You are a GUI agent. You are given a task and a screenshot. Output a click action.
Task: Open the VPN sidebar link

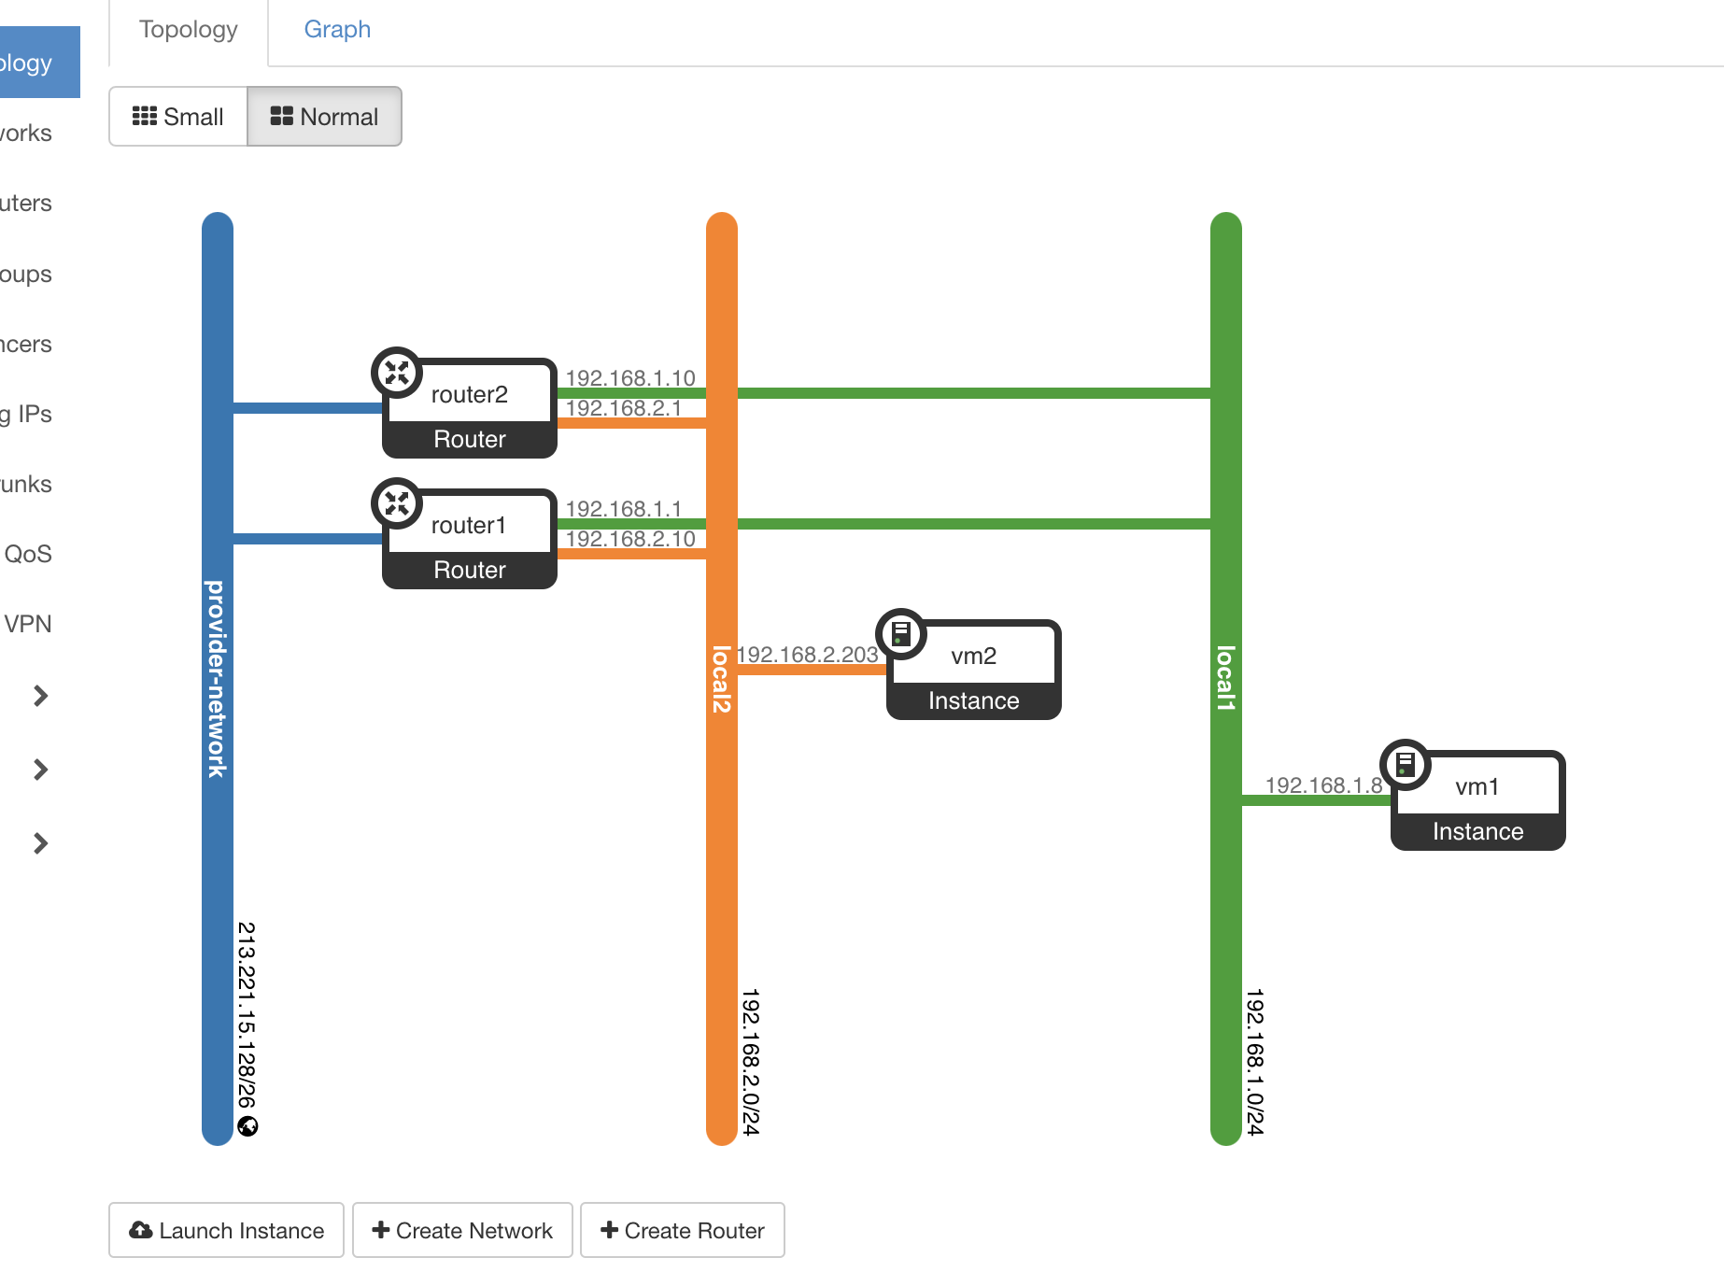tap(28, 624)
